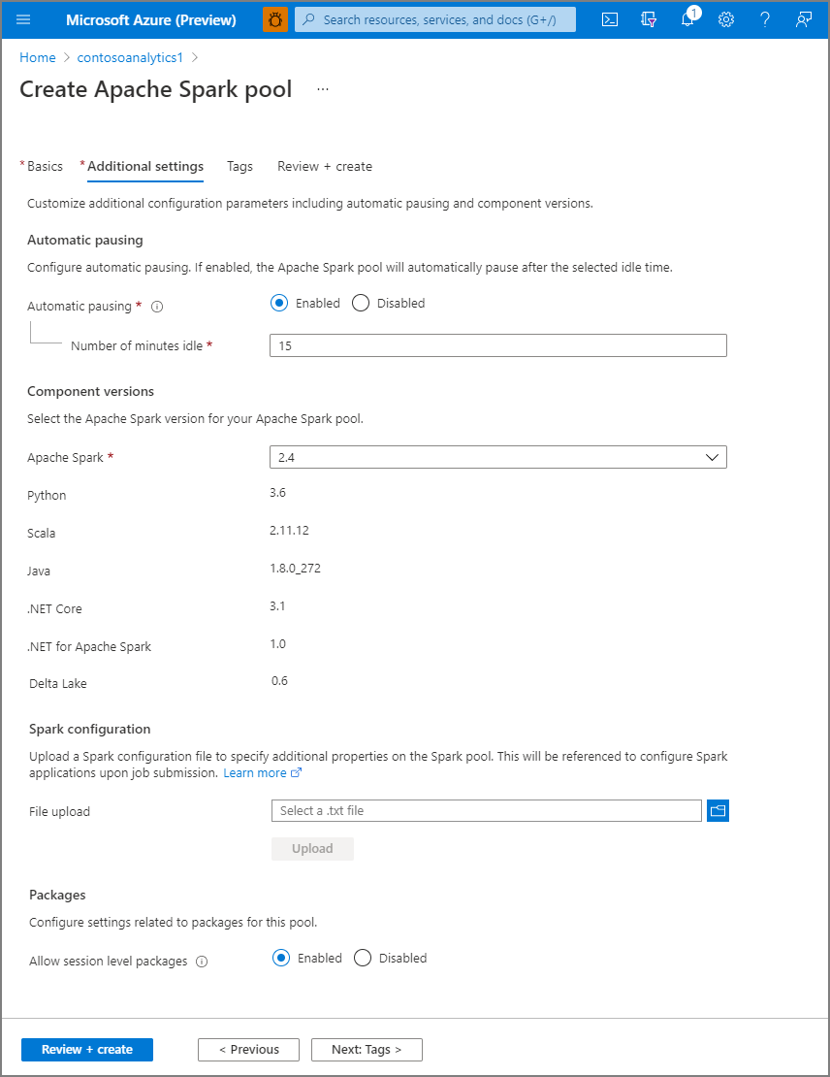This screenshot has width=830, height=1077.
Task: Open Azure Cloud Shell terminal
Action: (x=610, y=19)
